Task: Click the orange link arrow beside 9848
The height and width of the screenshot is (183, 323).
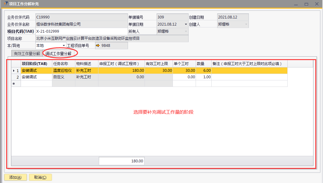Action: (x=98, y=46)
